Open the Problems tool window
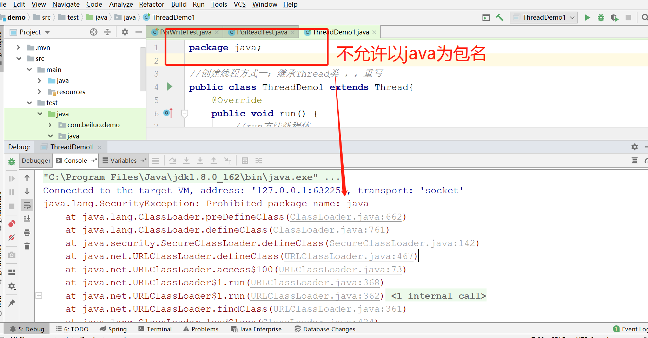The height and width of the screenshot is (338, 648). [201, 329]
